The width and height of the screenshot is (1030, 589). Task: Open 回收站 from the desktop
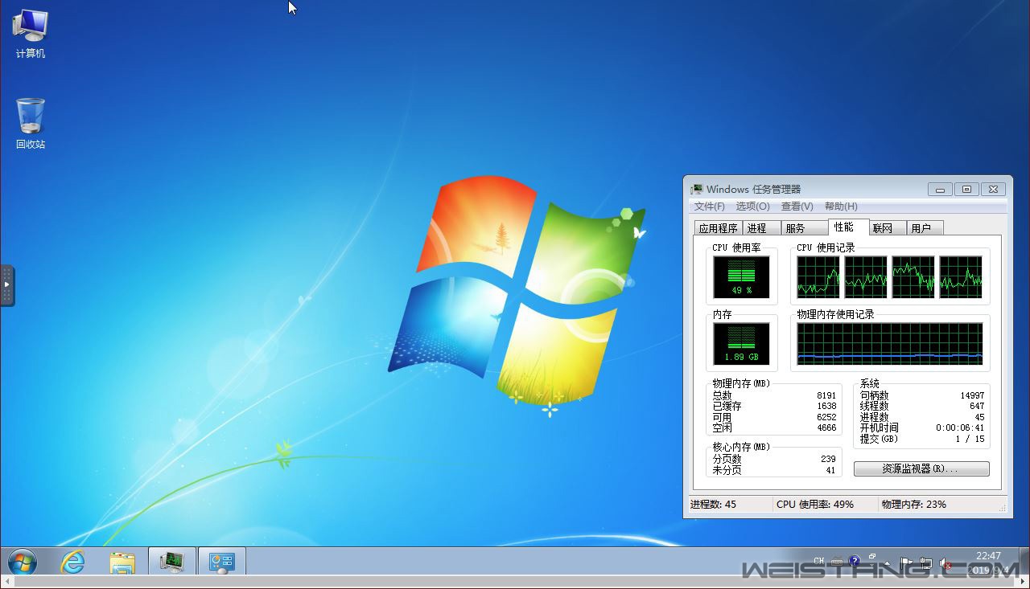point(29,118)
